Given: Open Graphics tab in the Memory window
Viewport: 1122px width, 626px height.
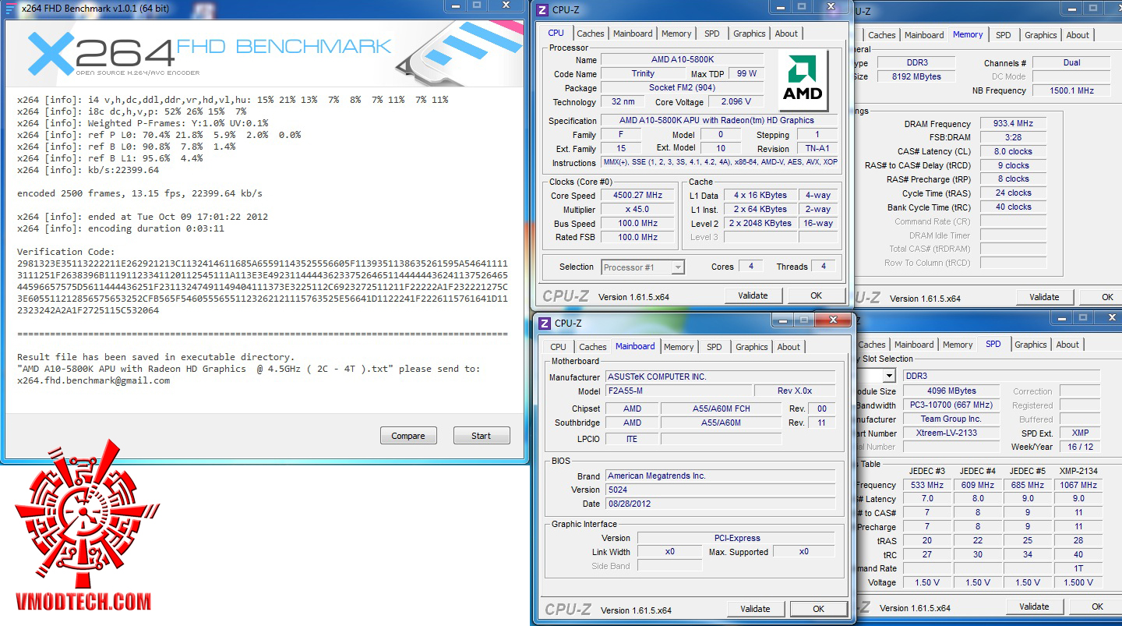Looking at the screenshot, I should [x=1040, y=35].
